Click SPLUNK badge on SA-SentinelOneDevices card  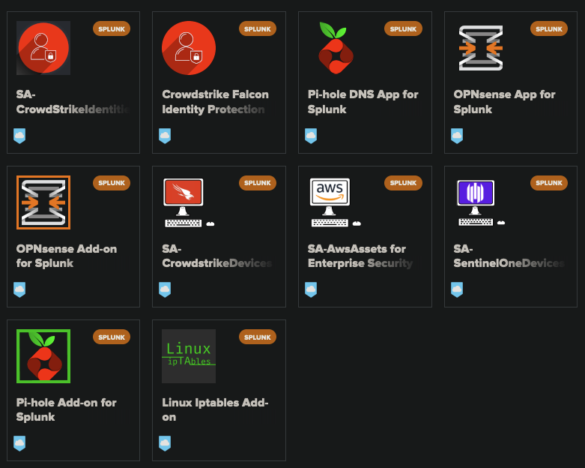click(x=549, y=183)
